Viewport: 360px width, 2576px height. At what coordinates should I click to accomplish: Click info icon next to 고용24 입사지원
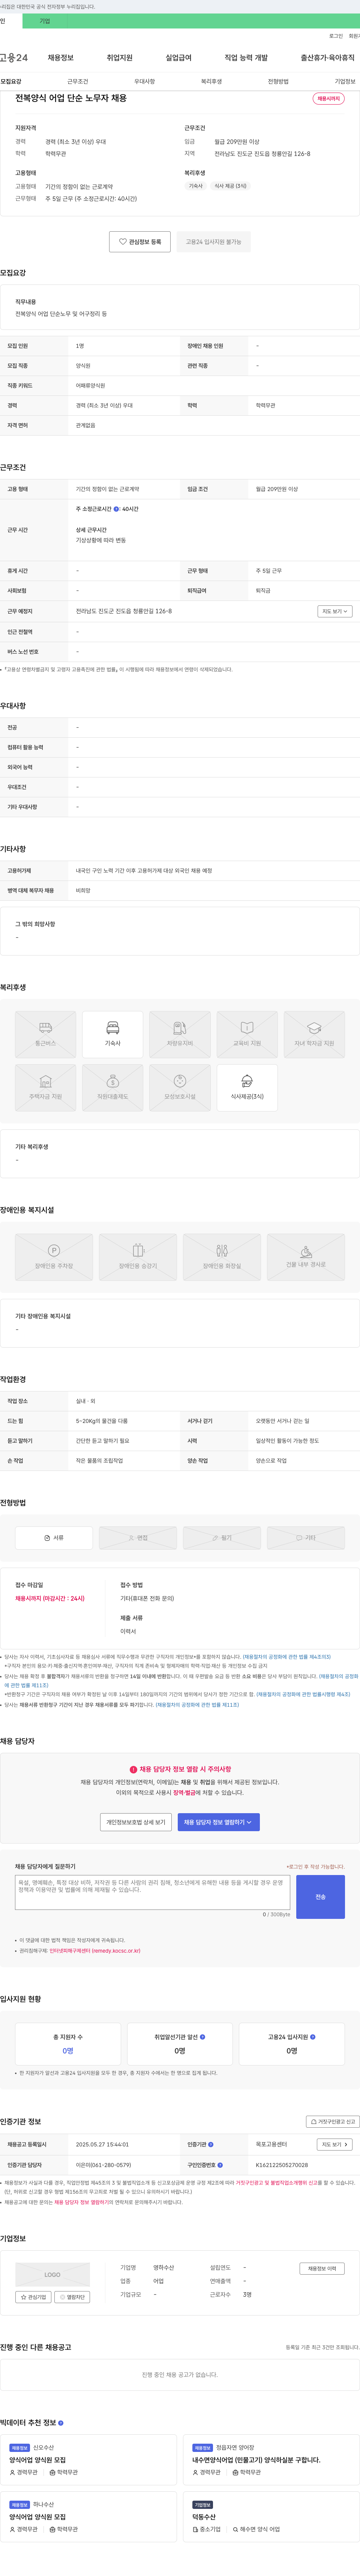312,2037
